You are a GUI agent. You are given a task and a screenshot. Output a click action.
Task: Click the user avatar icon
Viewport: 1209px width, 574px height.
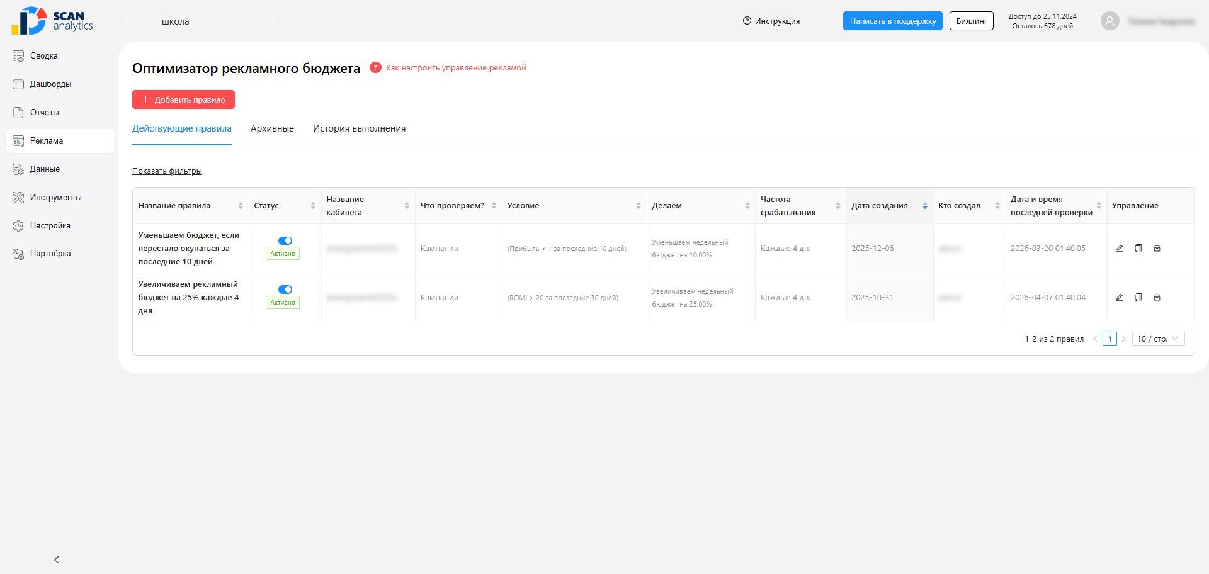point(1110,21)
